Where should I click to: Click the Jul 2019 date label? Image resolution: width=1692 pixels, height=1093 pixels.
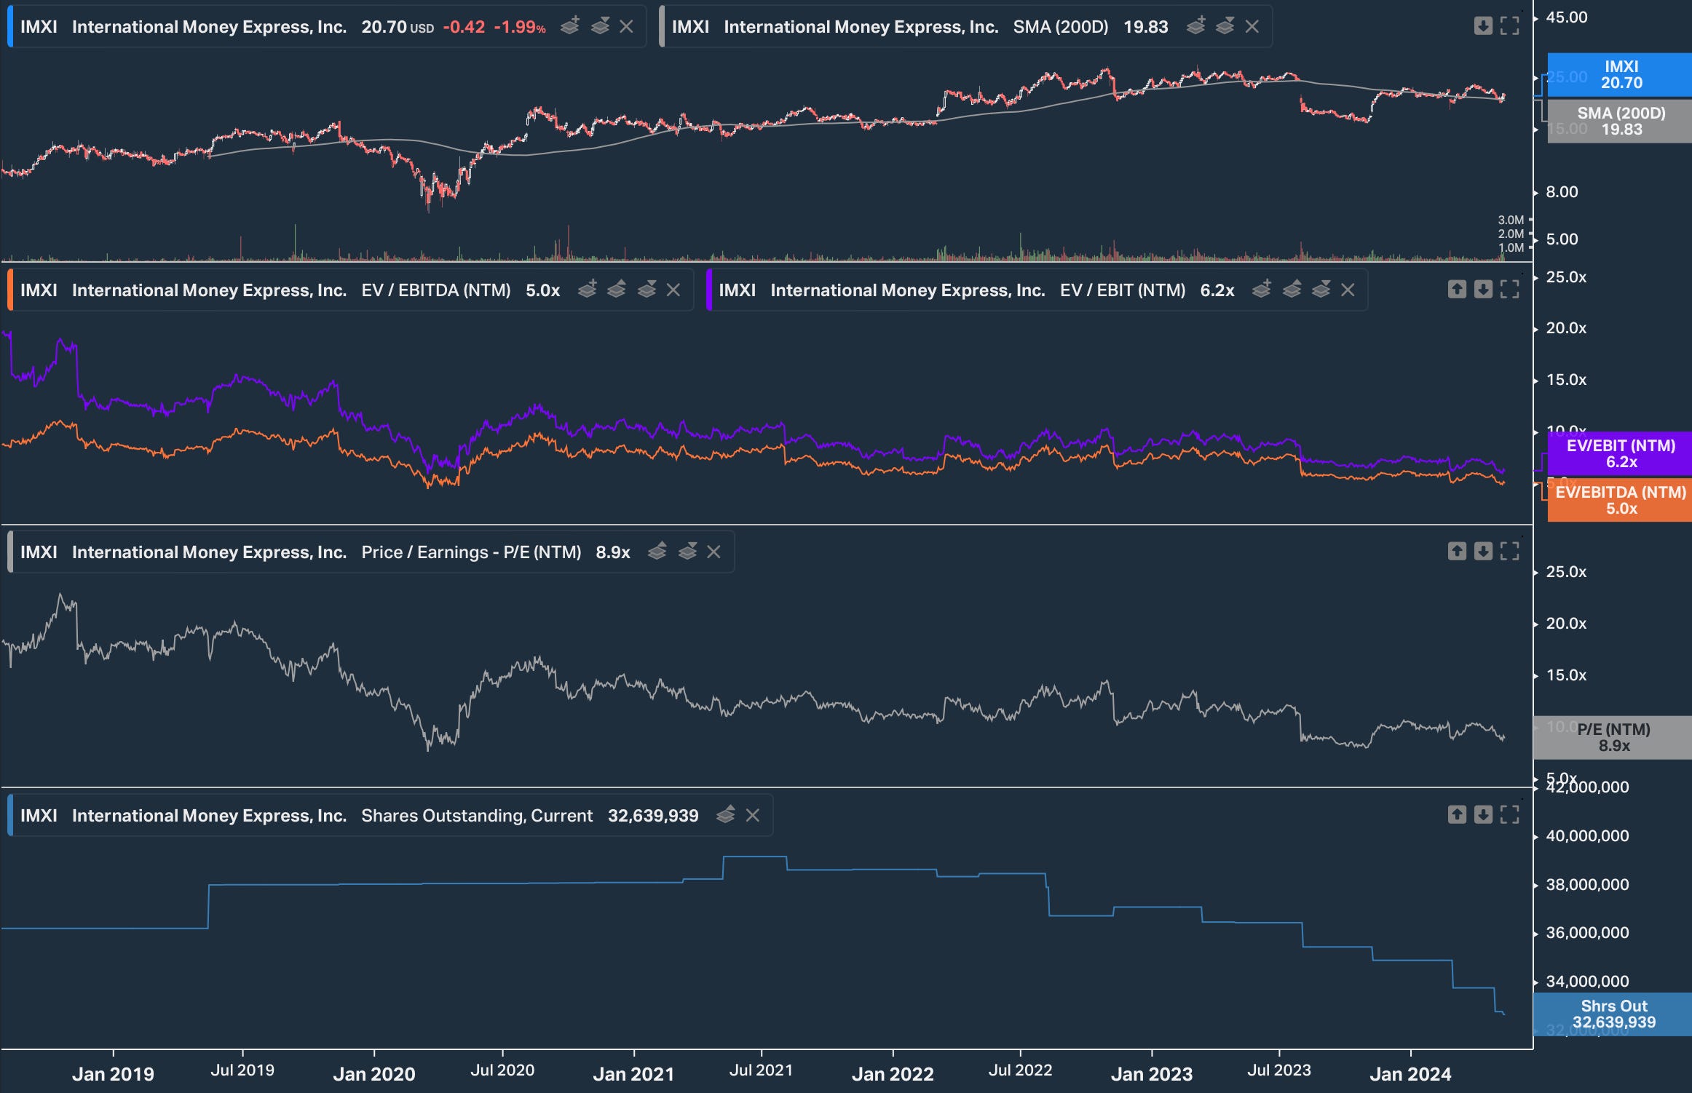[x=242, y=1070]
